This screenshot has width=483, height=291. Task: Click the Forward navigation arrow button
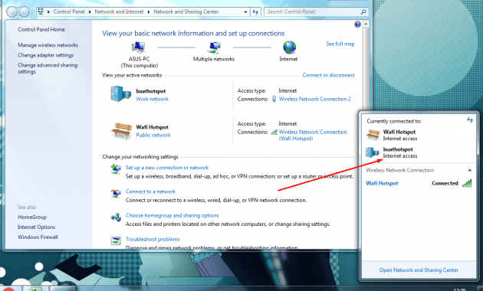tap(24, 12)
